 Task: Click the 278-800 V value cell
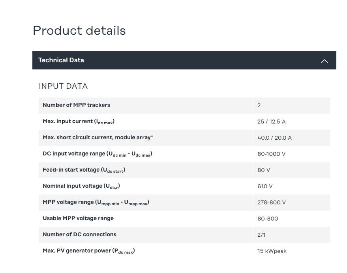272,202
